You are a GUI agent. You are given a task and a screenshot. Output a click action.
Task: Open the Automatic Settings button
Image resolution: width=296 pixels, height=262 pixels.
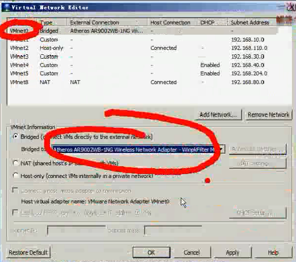pos(257,150)
